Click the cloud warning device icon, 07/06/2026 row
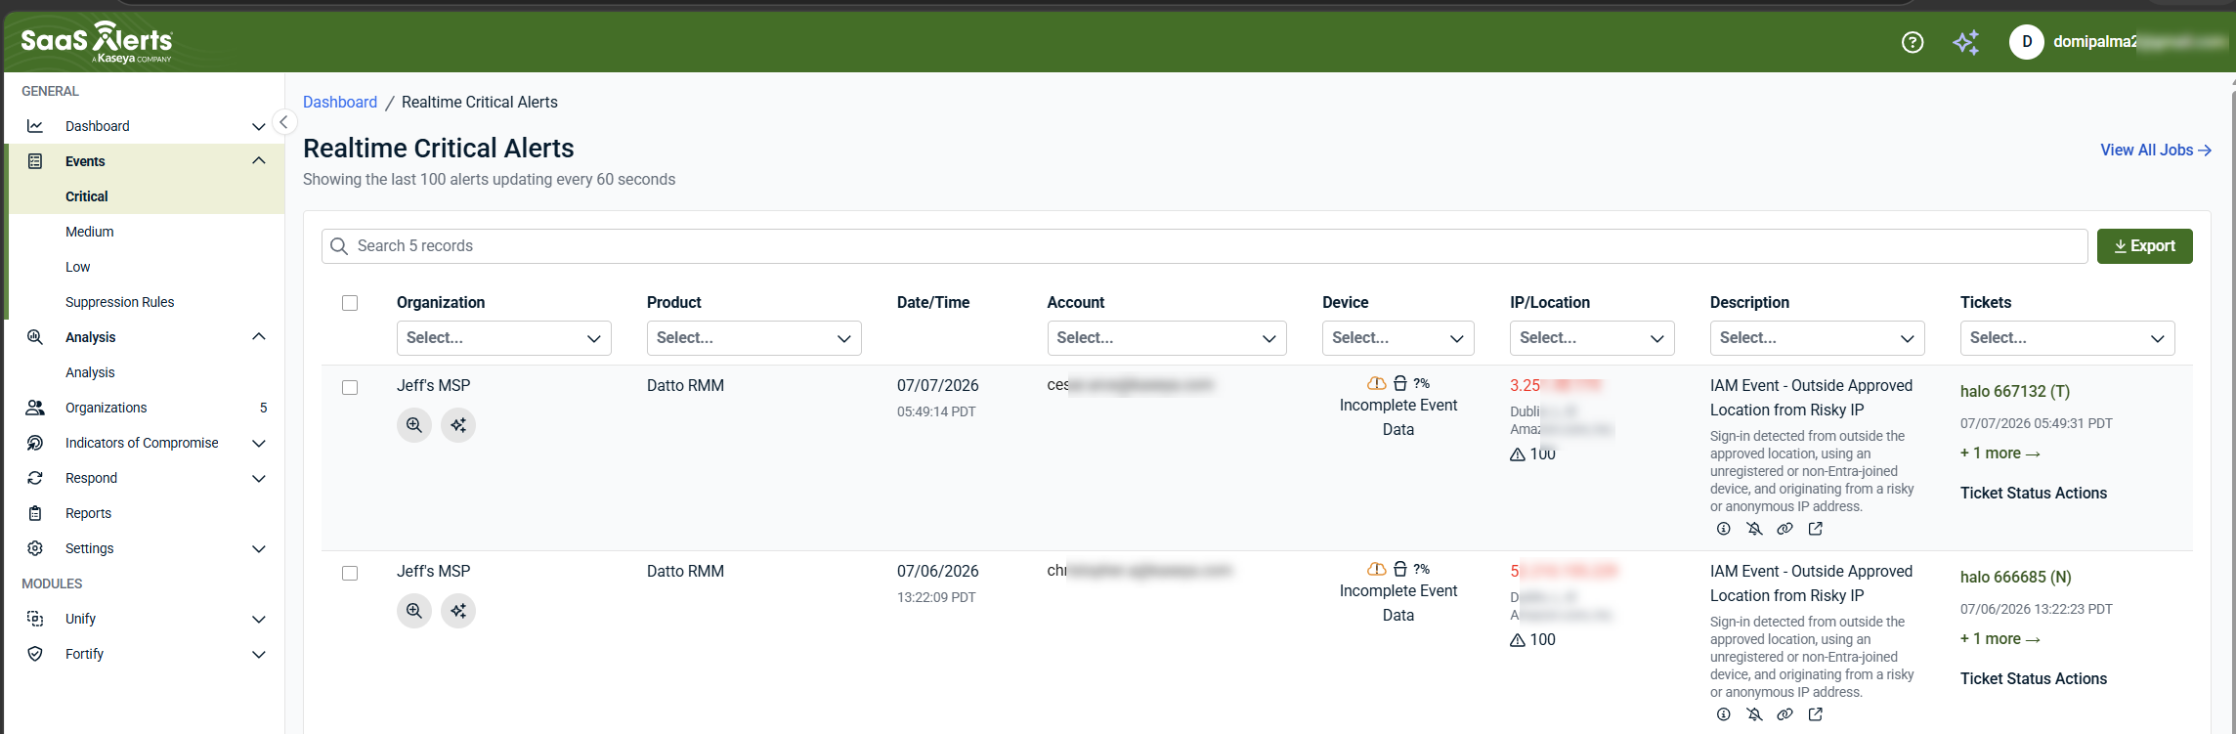The width and height of the screenshot is (2236, 734). 1377,569
